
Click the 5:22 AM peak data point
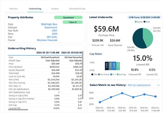tap(122, 93)
